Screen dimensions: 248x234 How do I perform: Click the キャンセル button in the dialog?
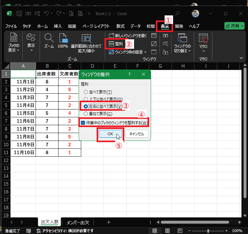(137, 134)
